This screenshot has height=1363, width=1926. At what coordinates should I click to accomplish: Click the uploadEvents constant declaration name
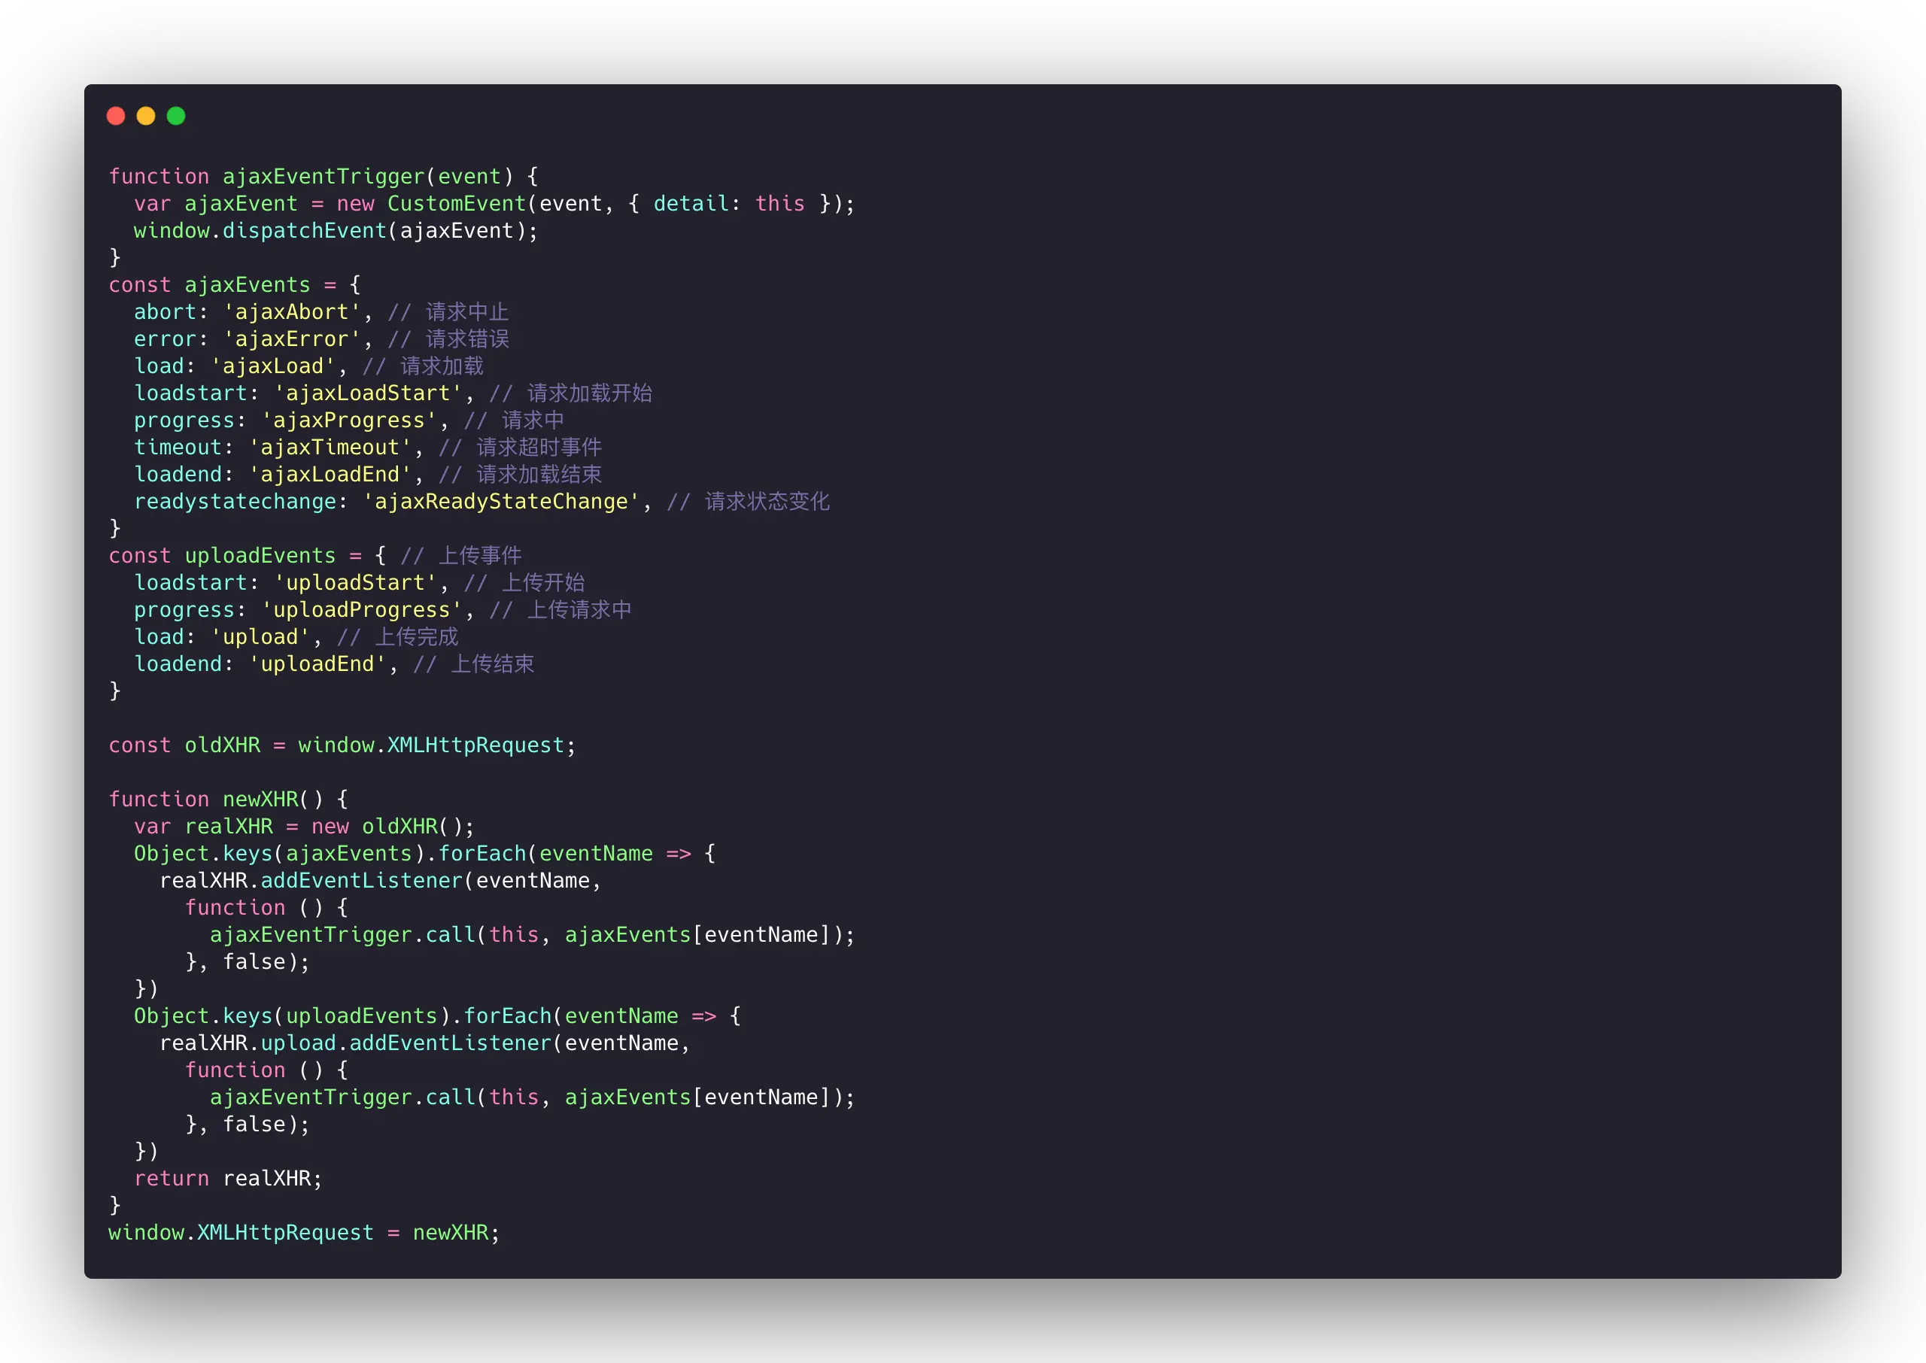pos(260,556)
